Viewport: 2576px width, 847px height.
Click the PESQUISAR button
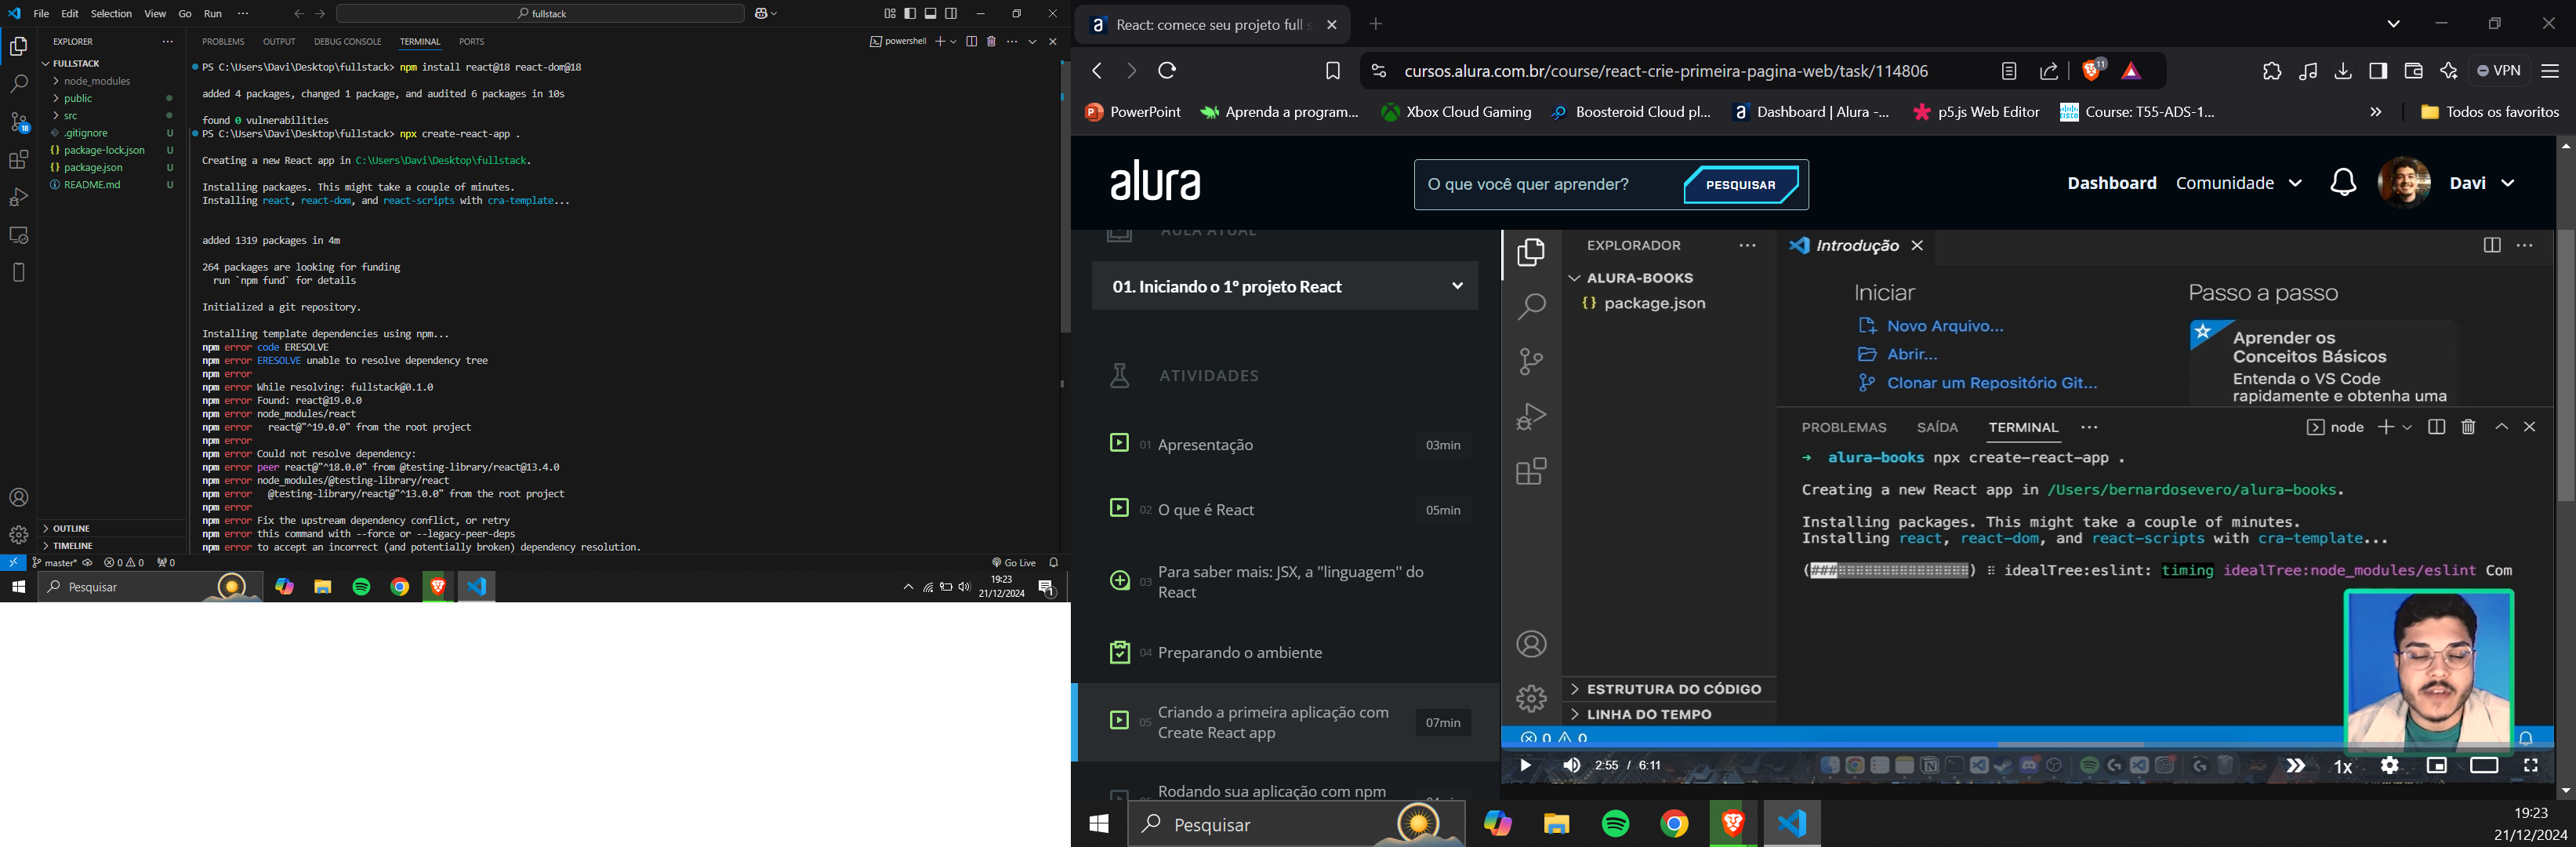(x=1741, y=185)
